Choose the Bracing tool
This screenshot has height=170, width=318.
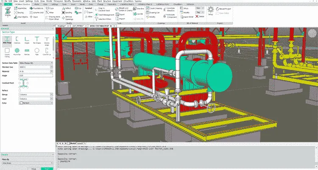tap(19, 13)
